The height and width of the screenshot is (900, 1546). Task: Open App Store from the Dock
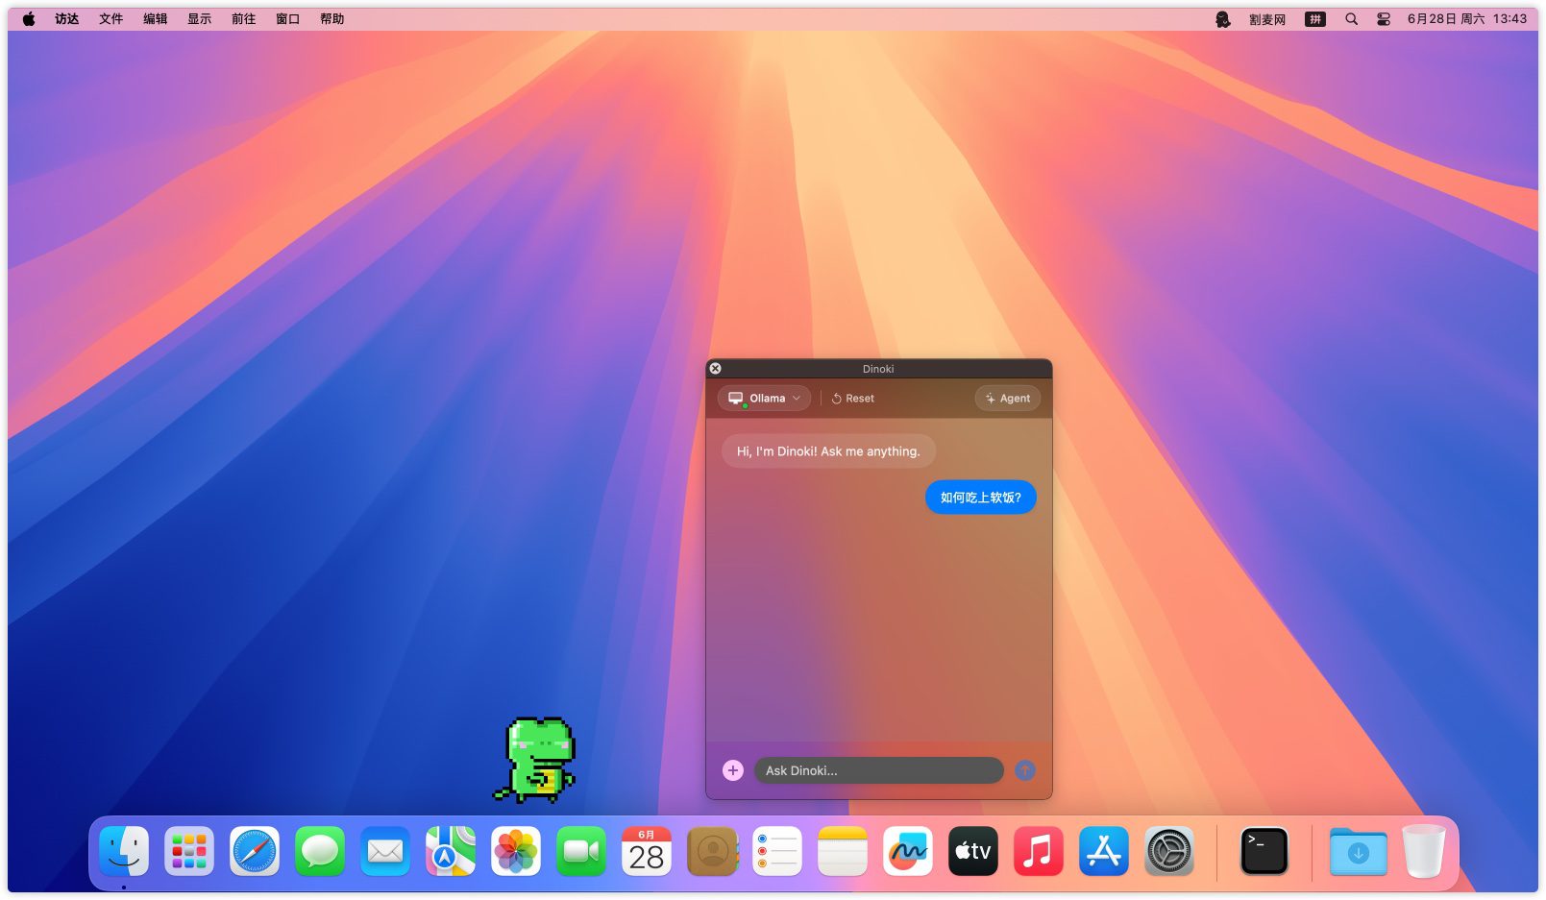pos(1104,851)
